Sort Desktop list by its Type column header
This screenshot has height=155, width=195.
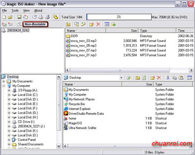(173, 85)
